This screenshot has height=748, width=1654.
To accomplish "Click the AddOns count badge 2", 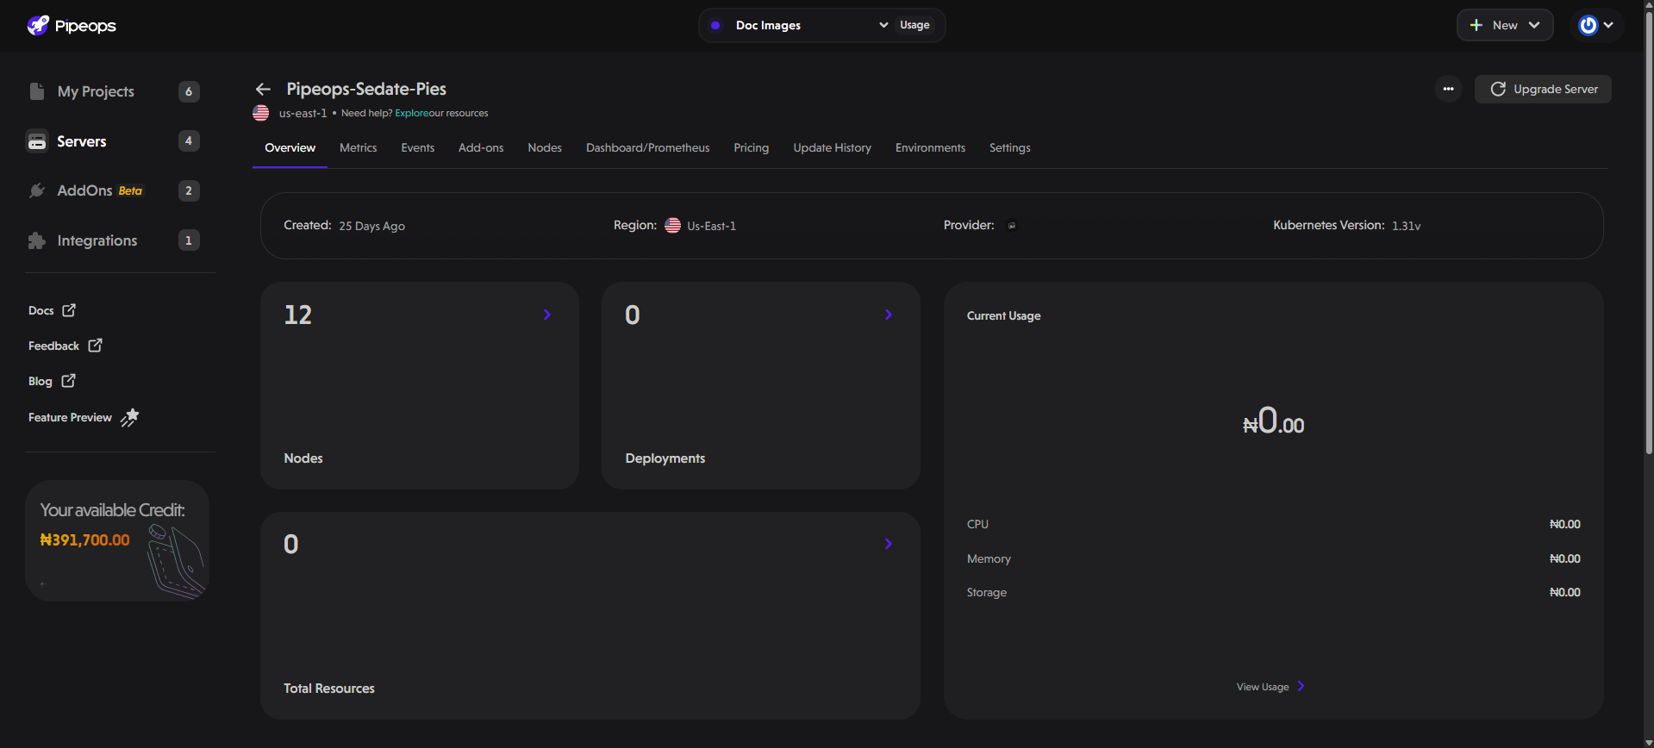I will [x=189, y=190].
